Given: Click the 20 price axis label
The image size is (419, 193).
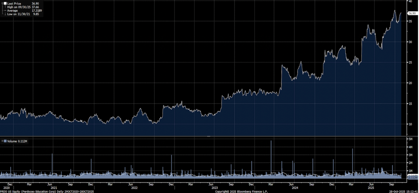Looking at the screenshot, I should coord(410,83).
